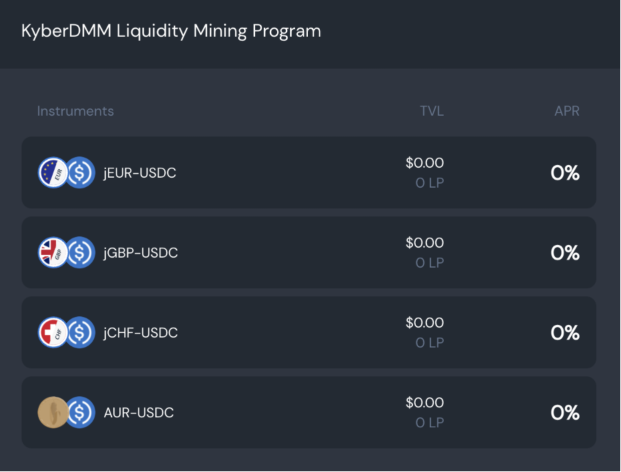Screen dimensions: 621x472
Task: Click the USDC coin icon in jGBP-USDC row
Action: click(81, 253)
